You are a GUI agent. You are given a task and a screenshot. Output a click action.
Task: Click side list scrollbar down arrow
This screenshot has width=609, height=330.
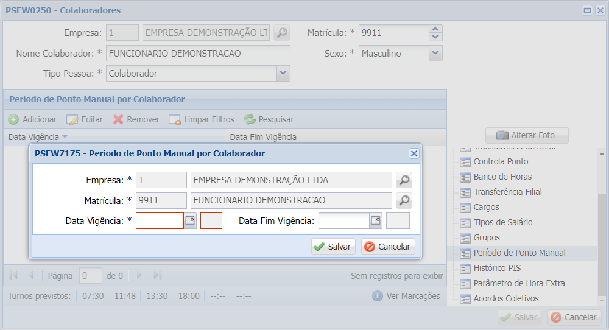602,301
